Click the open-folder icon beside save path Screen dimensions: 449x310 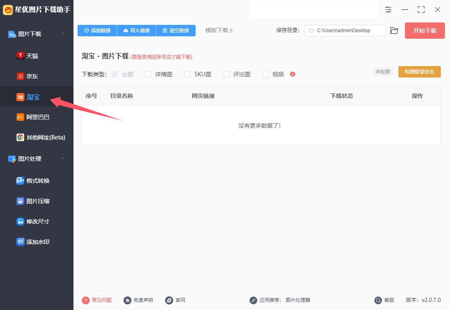pos(394,30)
